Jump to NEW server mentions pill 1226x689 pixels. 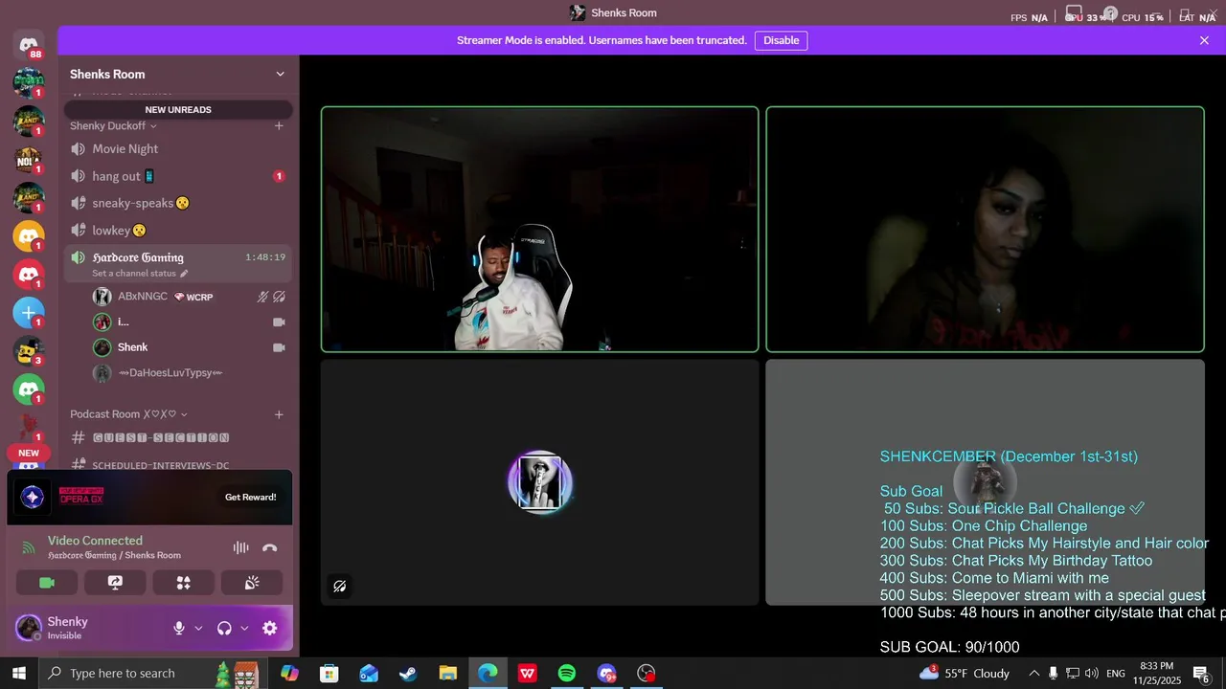(29, 454)
